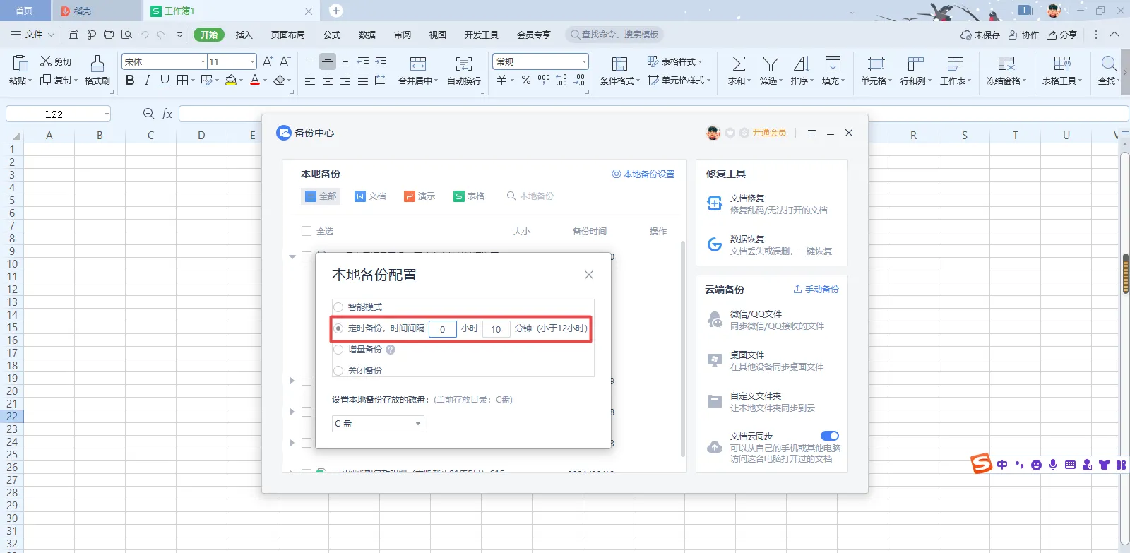Open Local Backup Settings (本地备份设置) link
1130x553 pixels.
click(x=643, y=174)
